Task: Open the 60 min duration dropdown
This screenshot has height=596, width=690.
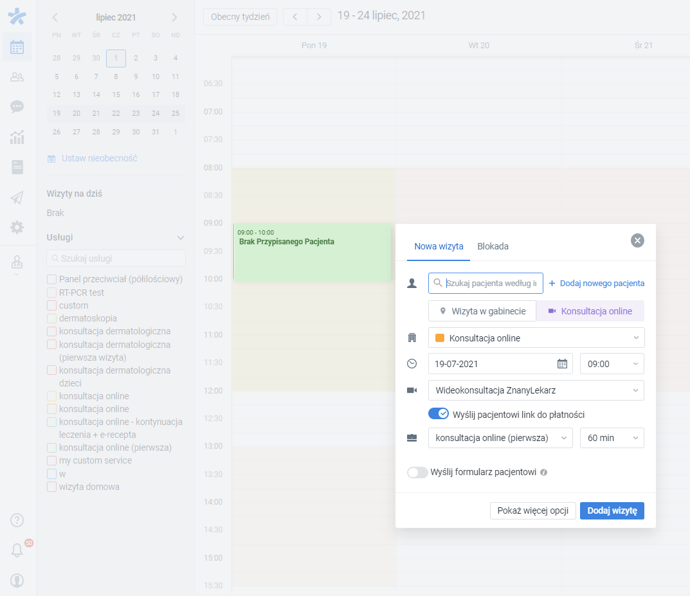Action: pyautogui.click(x=612, y=438)
